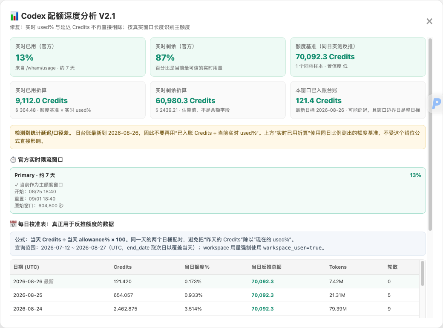Click the 检测到统计延迟/口径差 warning banner

pyautogui.click(x=218, y=137)
